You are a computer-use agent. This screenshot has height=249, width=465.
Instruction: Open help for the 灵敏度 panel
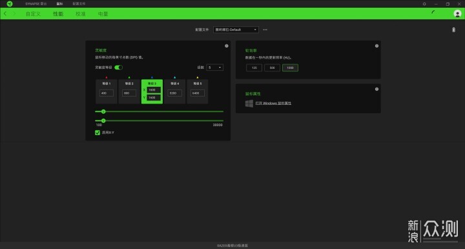227,46
